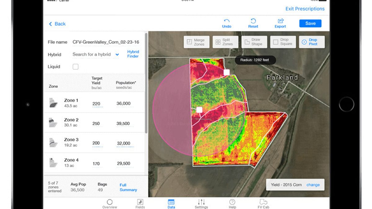Edit Zone 1 population 36,000
The width and height of the screenshot is (372, 209).
coord(123,104)
